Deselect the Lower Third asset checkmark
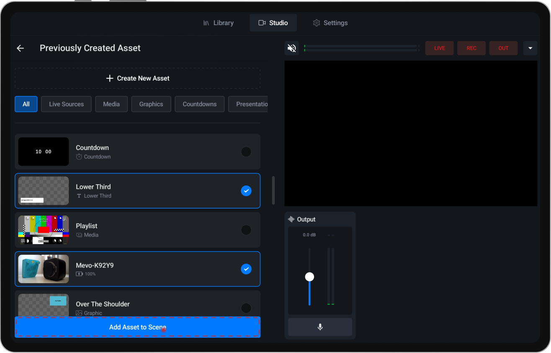 click(x=246, y=191)
